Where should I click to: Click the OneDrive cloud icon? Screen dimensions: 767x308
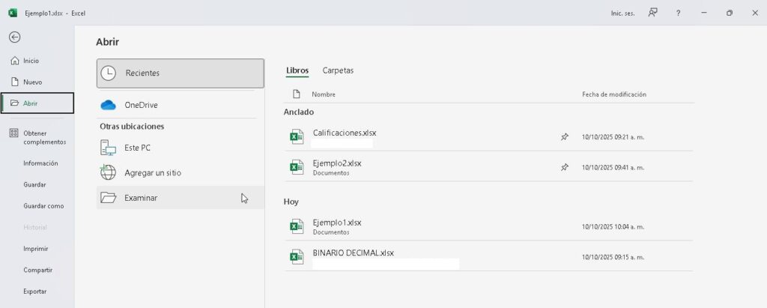[108, 105]
